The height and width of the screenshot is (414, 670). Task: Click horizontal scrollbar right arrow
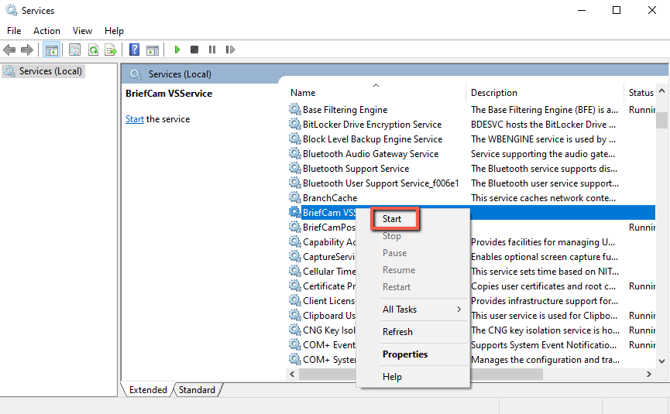(x=648, y=375)
